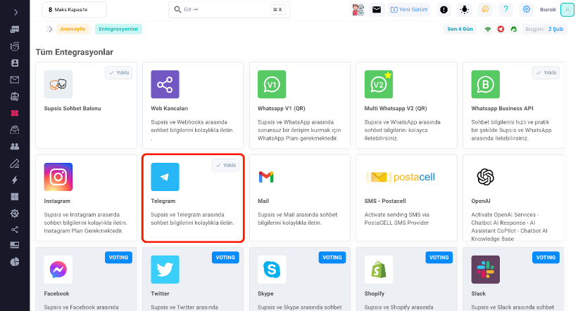Select the red ticket icon in sidebar
578x311 pixels.
click(15, 113)
